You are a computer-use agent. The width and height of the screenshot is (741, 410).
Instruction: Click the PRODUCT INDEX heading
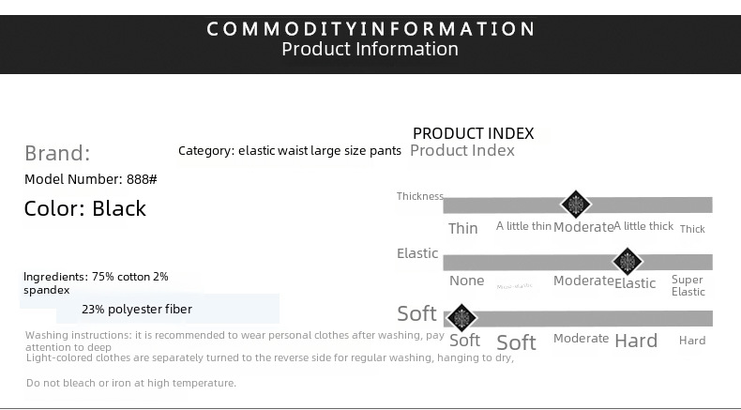coord(473,133)
